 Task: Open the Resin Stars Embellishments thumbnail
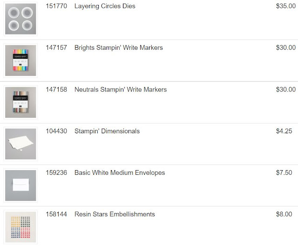point(20,227)
